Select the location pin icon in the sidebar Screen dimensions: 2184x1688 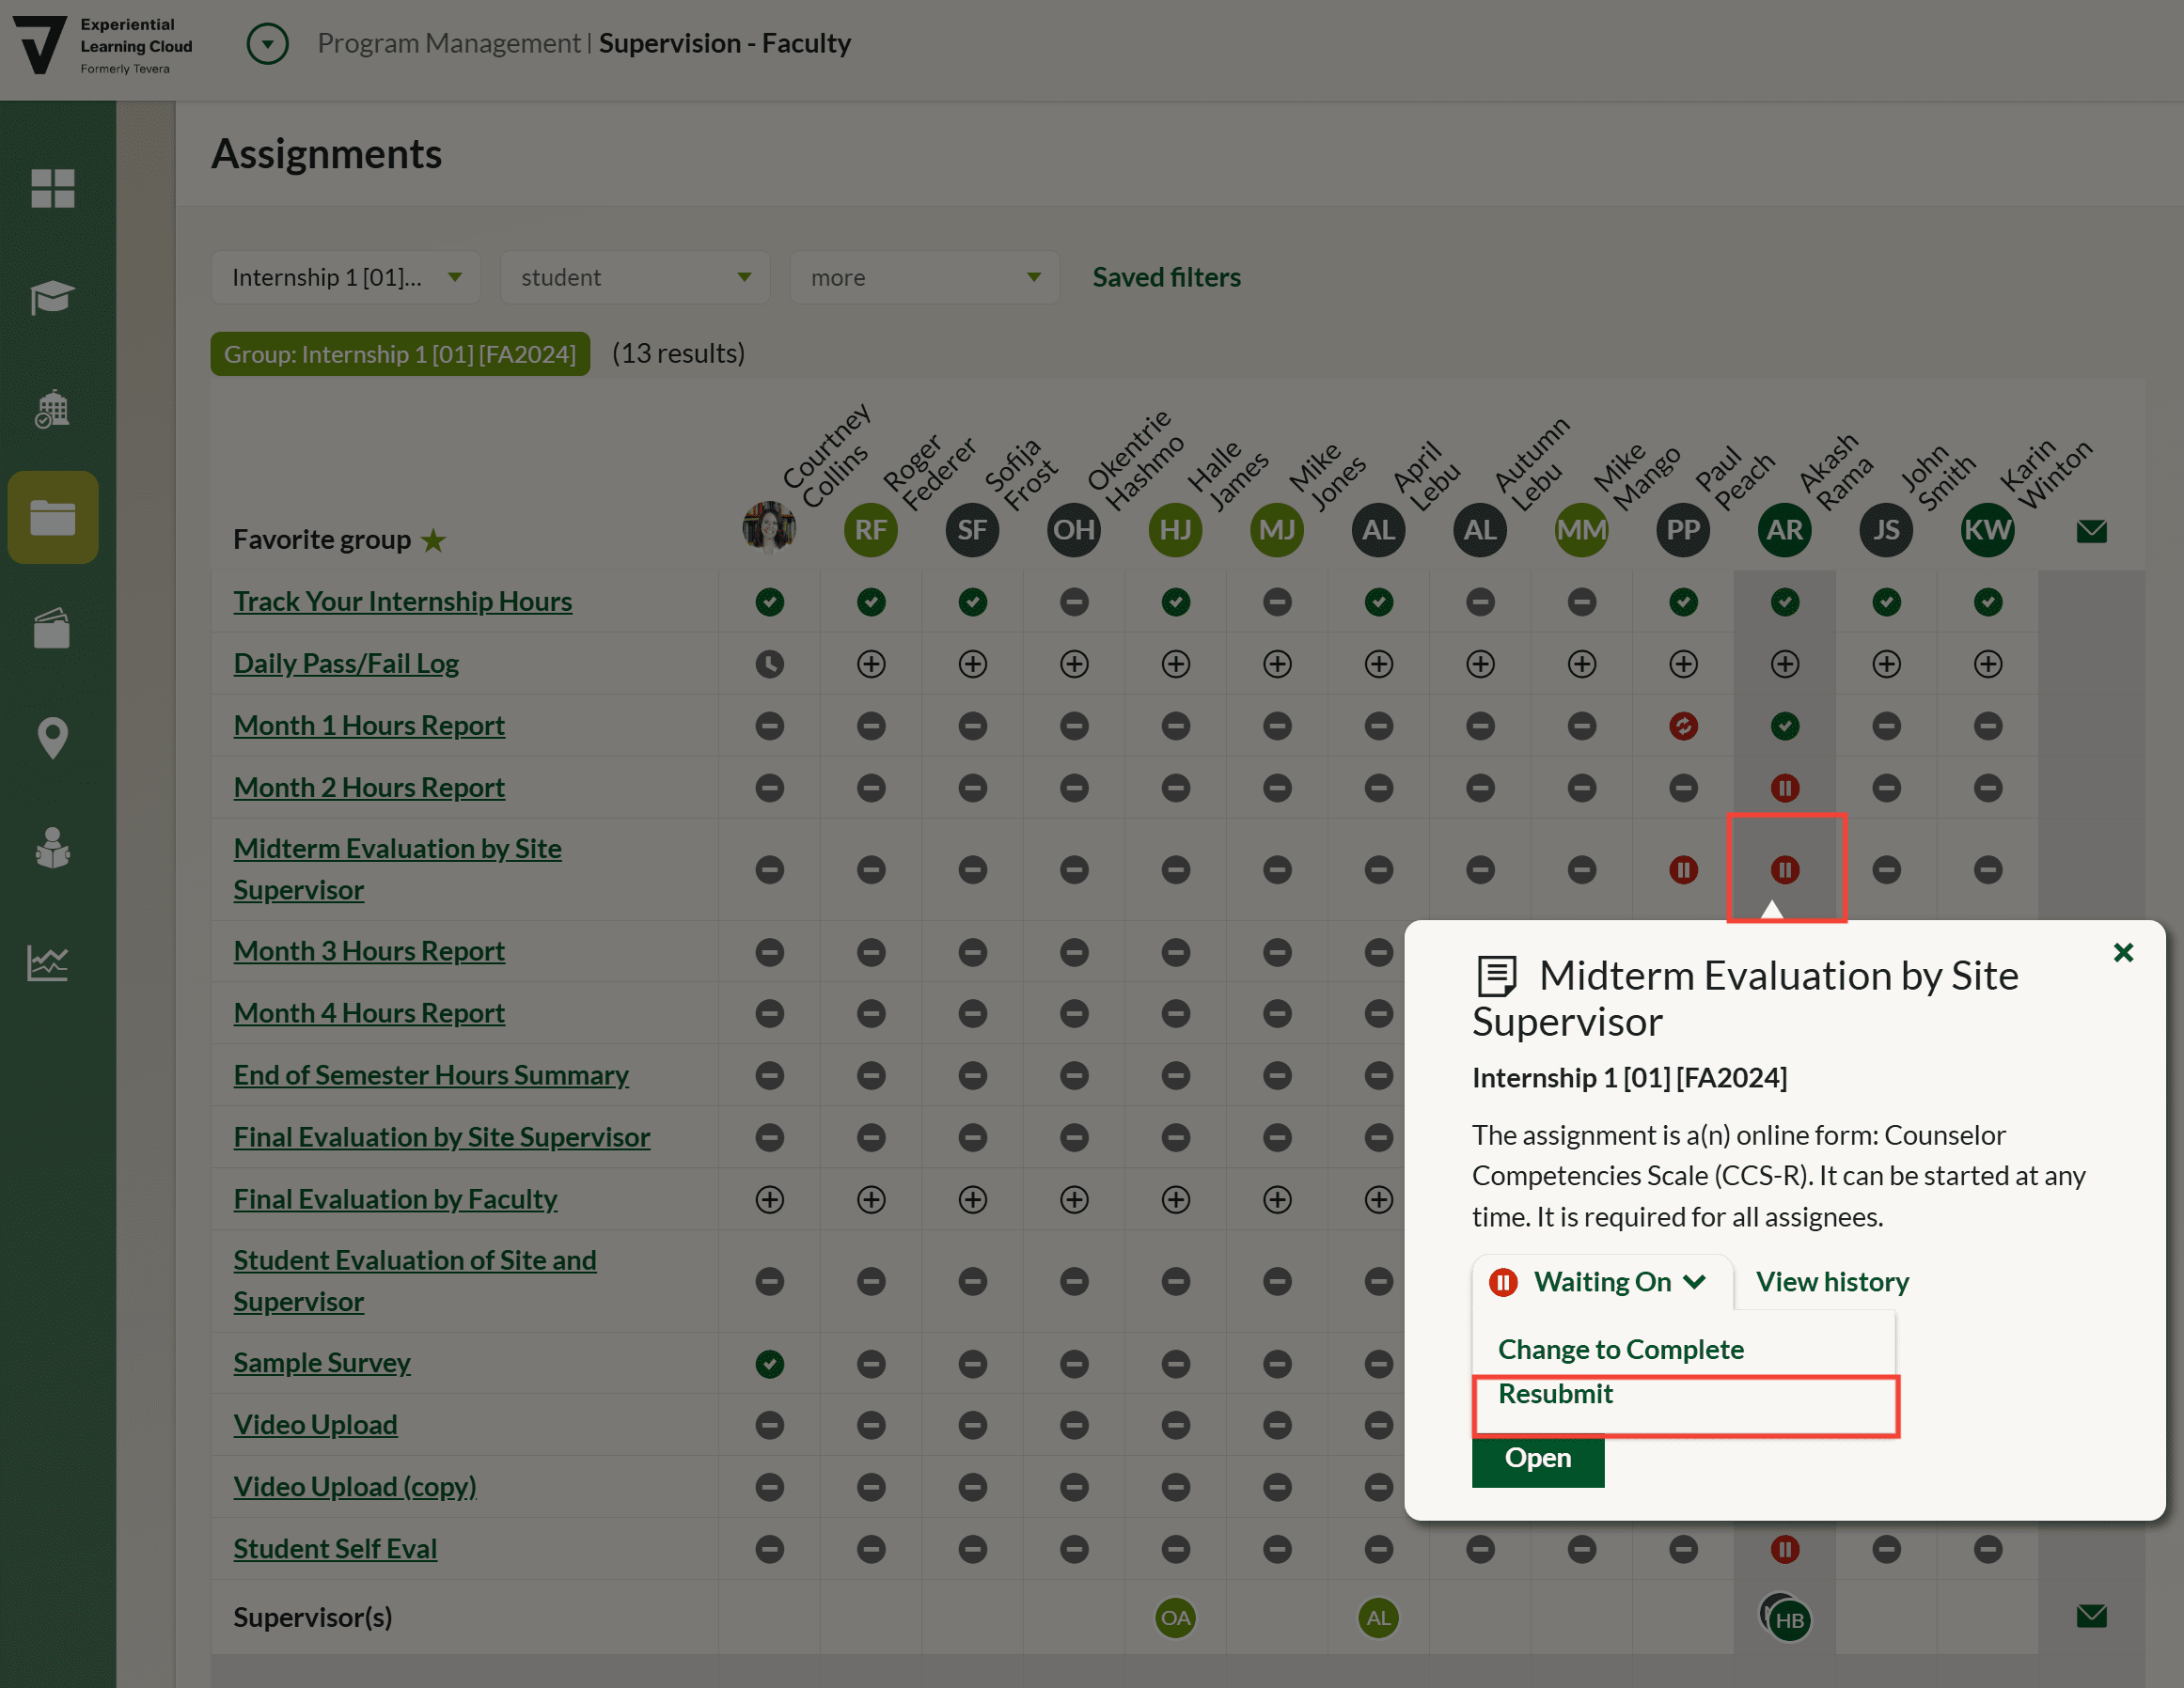pos(52,738)
